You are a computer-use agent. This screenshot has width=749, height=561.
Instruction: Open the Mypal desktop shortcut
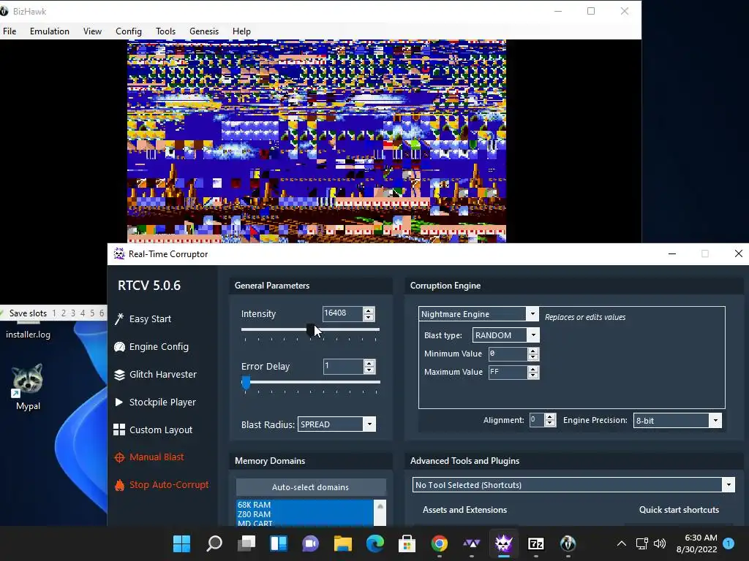coord(28,387)
